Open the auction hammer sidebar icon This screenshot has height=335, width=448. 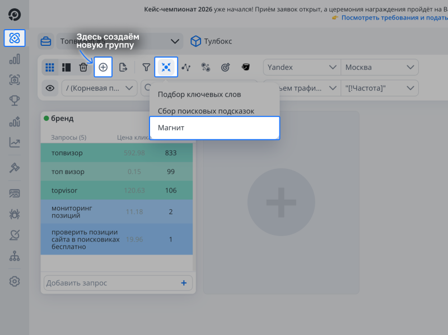tap(15, 168)
